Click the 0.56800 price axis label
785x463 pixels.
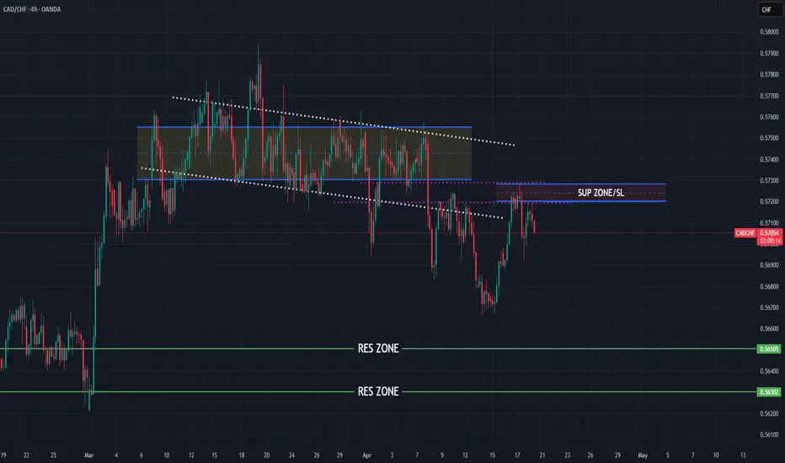point(769,286)
